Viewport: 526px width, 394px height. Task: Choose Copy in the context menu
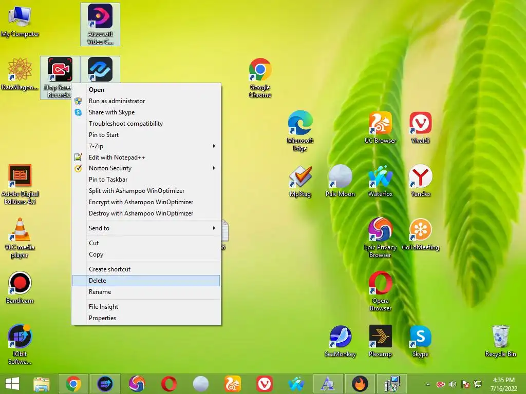(x=146, y=254)
